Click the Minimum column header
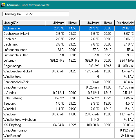 (55, 23)
